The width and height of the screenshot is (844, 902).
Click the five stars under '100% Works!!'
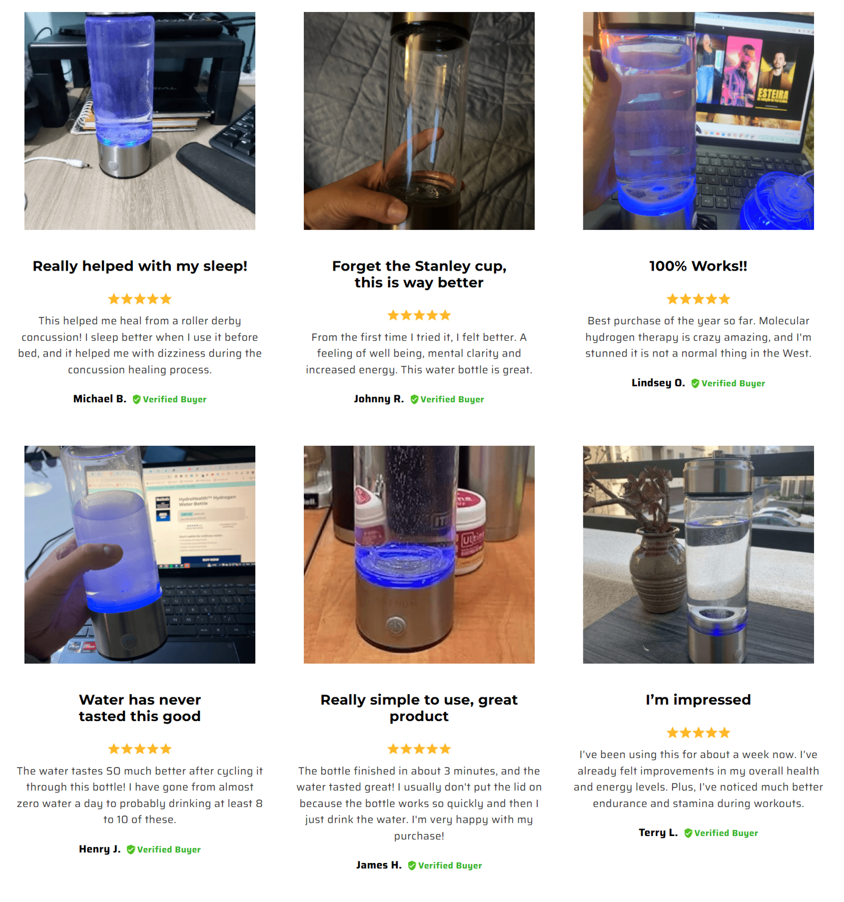698,299
